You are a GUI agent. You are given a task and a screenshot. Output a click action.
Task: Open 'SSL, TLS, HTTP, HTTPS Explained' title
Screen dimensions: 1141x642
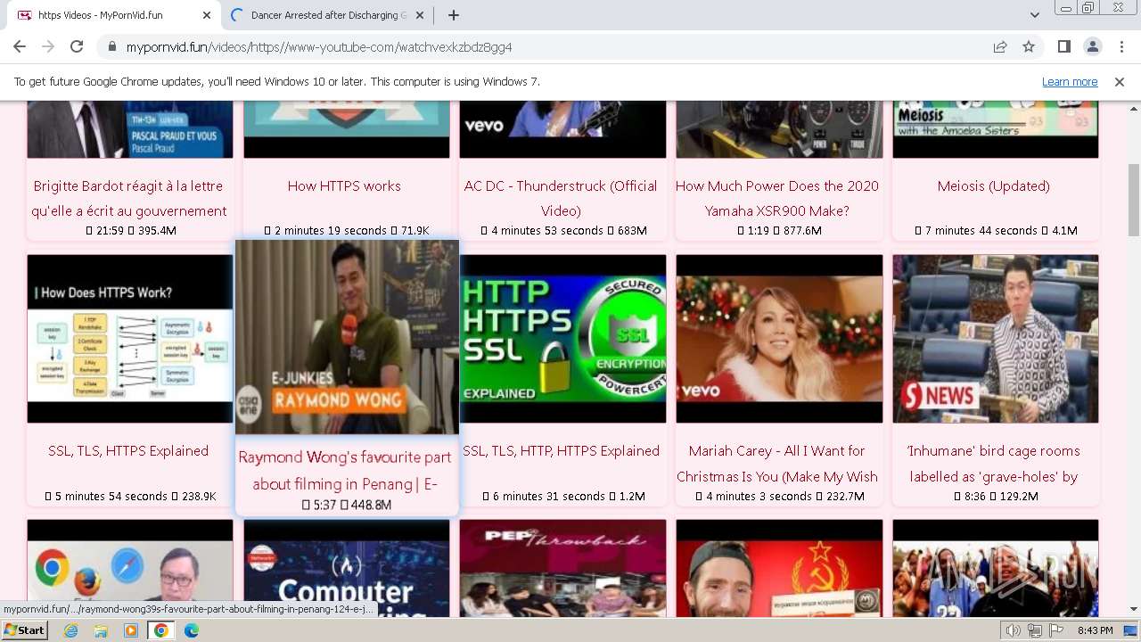562,450
